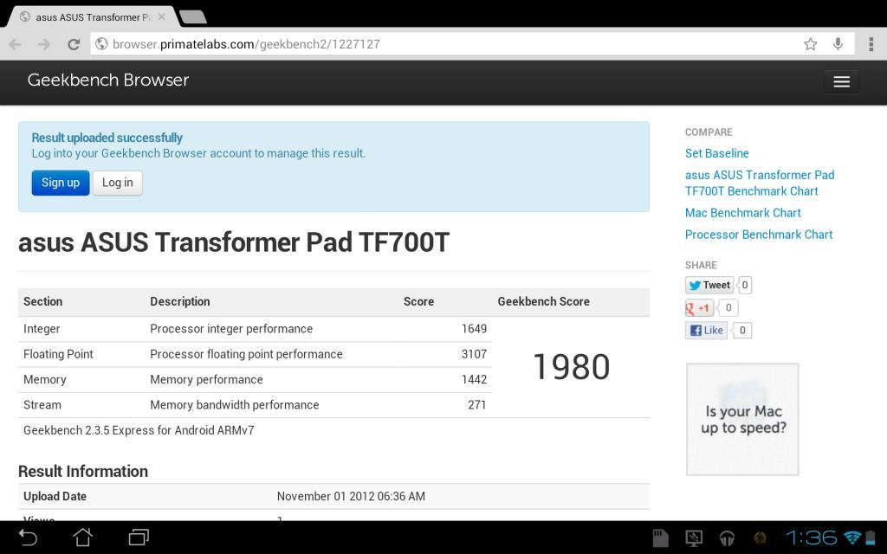Go forward with browser forward arrow

[44, 44]
